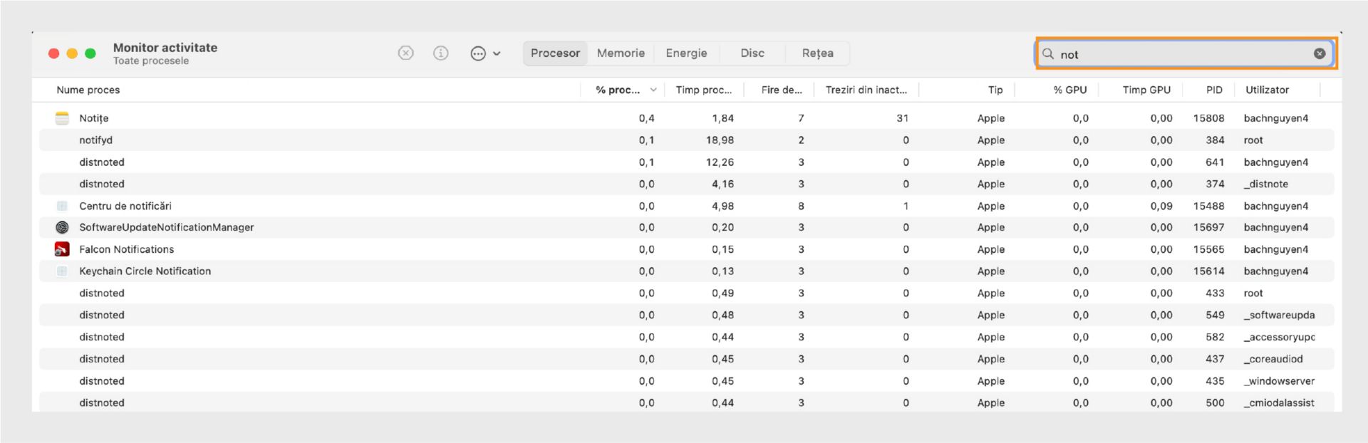Click the magnifying glass search icon
Image resolution: width=1368 pixels, height=443 pixels.
pos(1048,53)
